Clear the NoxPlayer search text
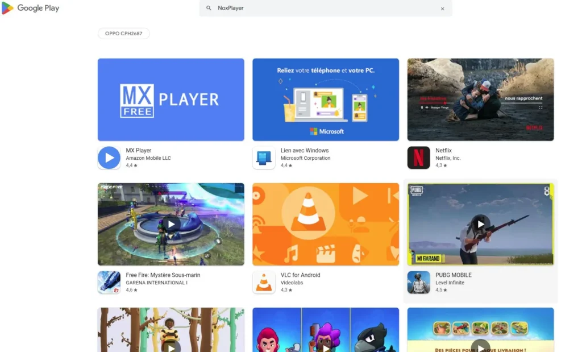 [442, 9]
